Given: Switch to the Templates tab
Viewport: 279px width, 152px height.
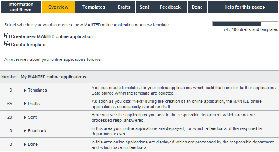Looking at the screenshot, I should (x=94, y=7).
